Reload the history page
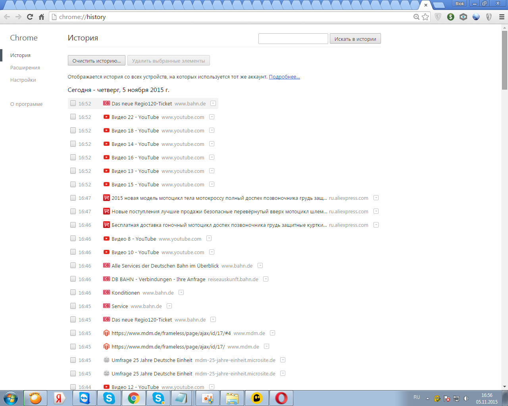The image size is (508, 406). pyautogui.click(x=30, y=17)
